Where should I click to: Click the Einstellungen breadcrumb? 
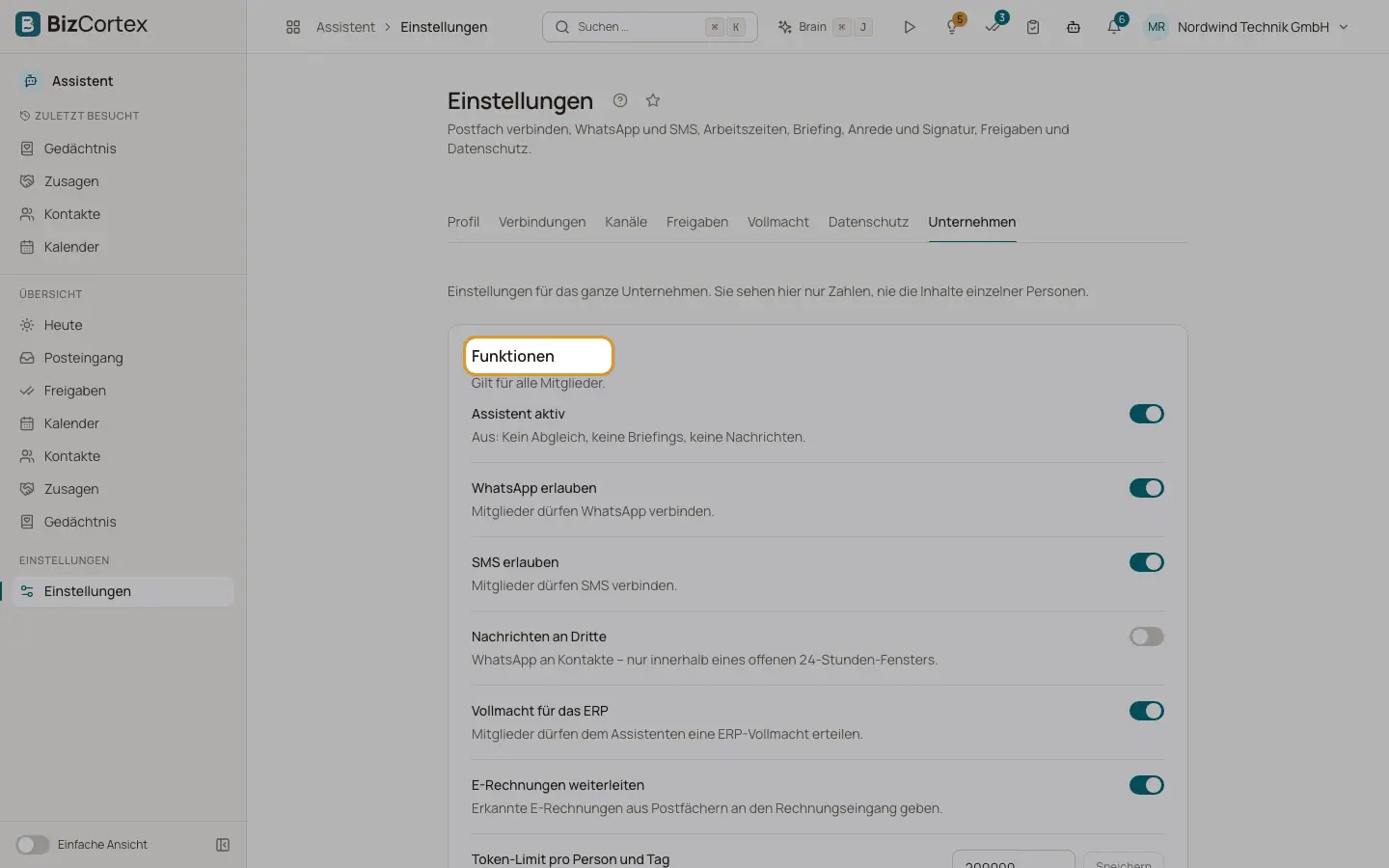(x=444, y=27)
